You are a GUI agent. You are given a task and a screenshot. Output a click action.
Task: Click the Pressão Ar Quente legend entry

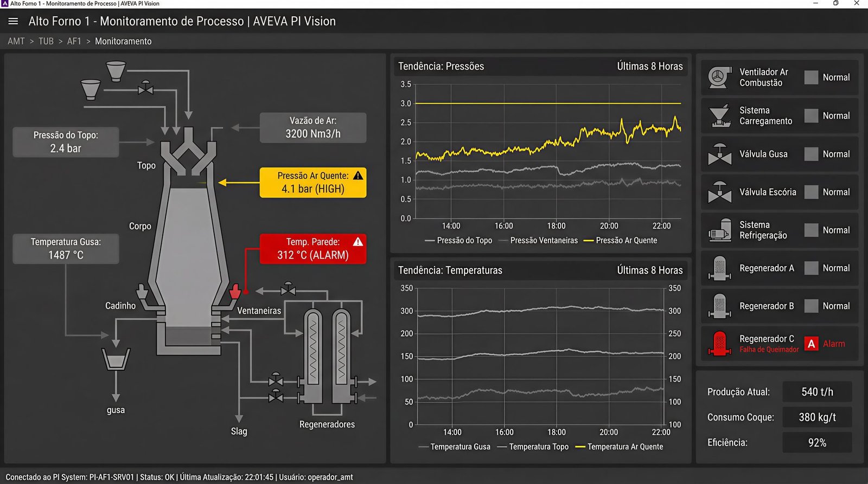click(621, 240)
